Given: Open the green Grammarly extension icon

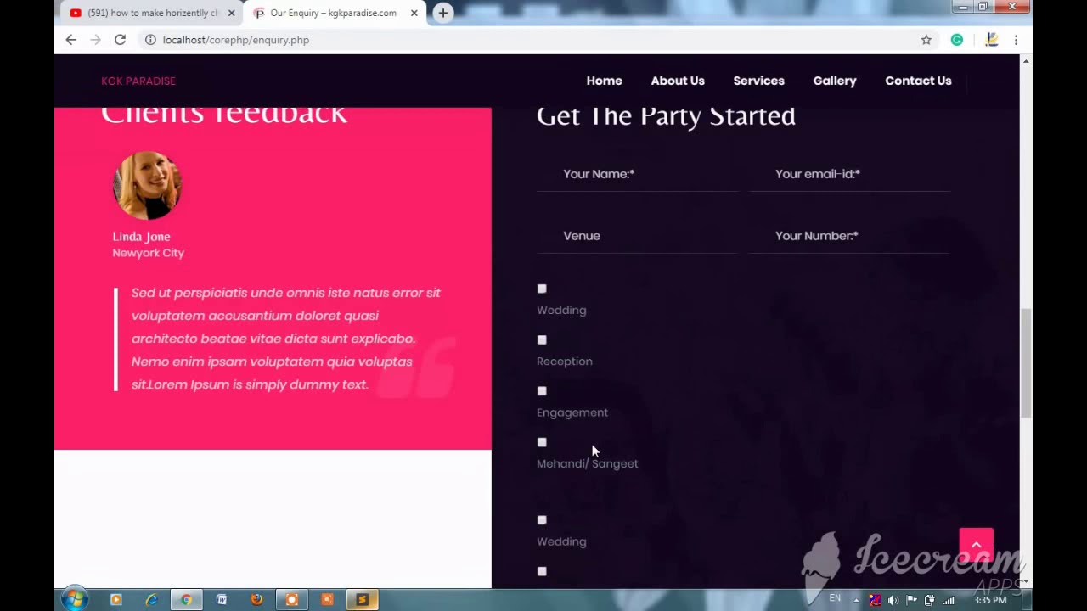Looking at the screenshot, I should point(957,40).
